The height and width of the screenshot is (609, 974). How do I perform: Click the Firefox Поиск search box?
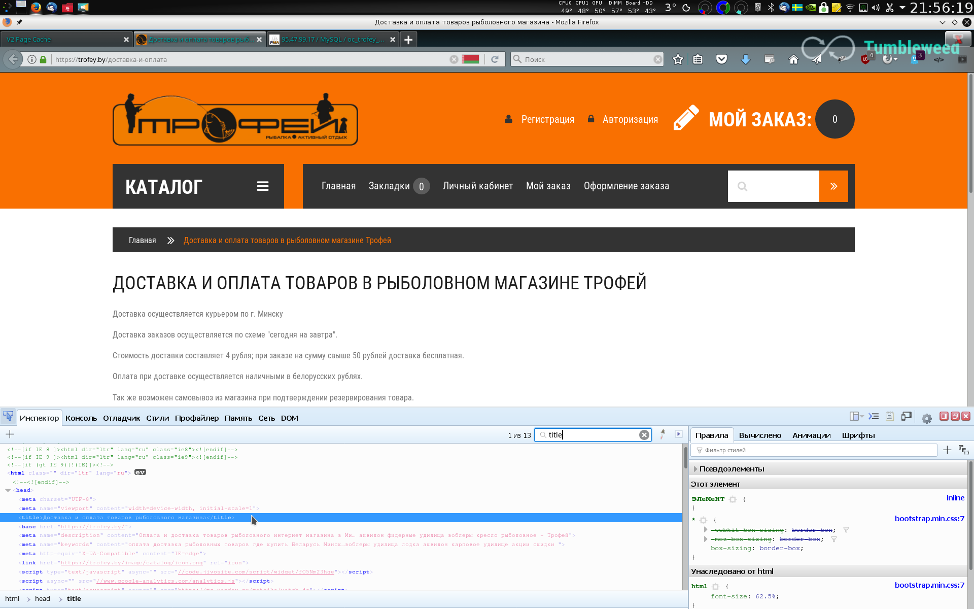click(x=586, y=59)
